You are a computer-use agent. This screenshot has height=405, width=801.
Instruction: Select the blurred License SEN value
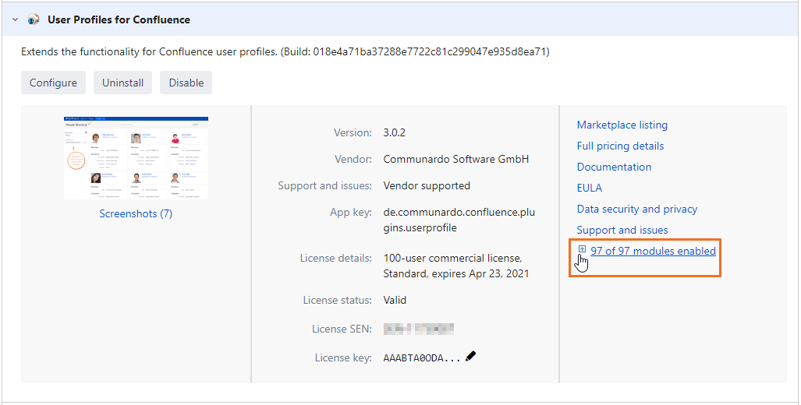tap(418, 329)
